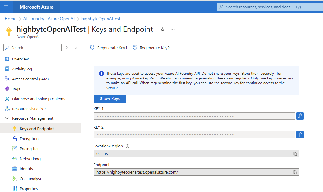Click the KEY 1 masked field
This screenshot has width=323, height=192.
pyautogui.click(x=194, y=116)
